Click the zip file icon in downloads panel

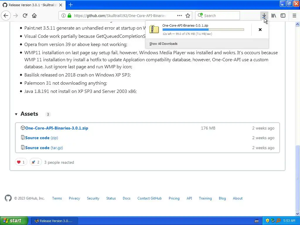pos(154,30)
